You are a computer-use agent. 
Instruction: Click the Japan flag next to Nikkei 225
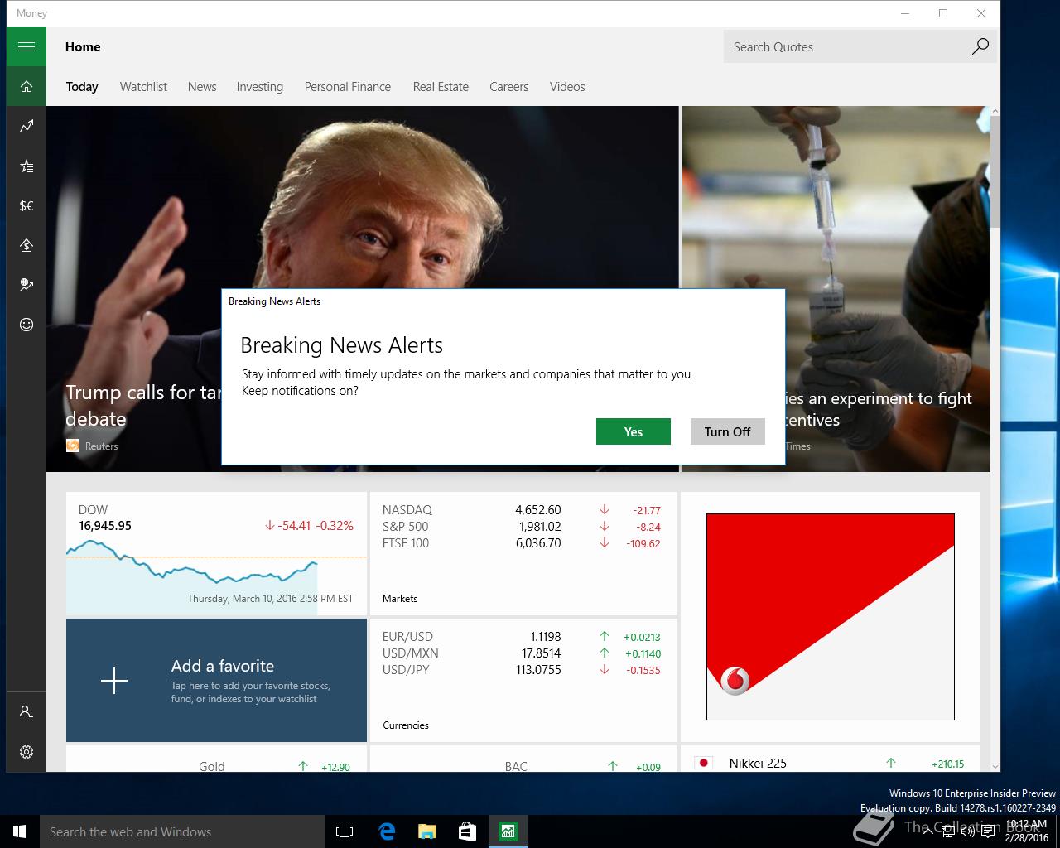(704, 763)
